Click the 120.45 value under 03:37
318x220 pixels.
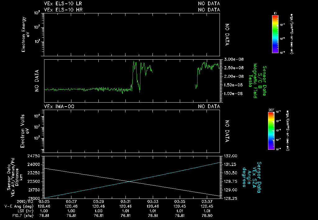click(207, 206)
